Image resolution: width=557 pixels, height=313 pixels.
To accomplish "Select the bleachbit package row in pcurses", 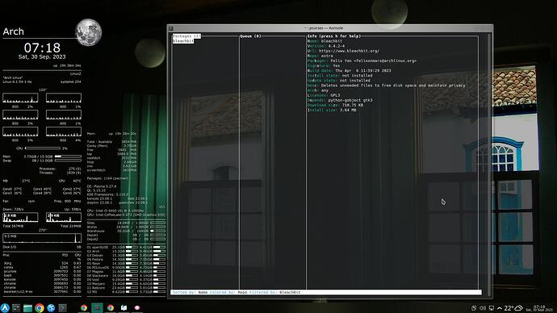I will 183,41.
